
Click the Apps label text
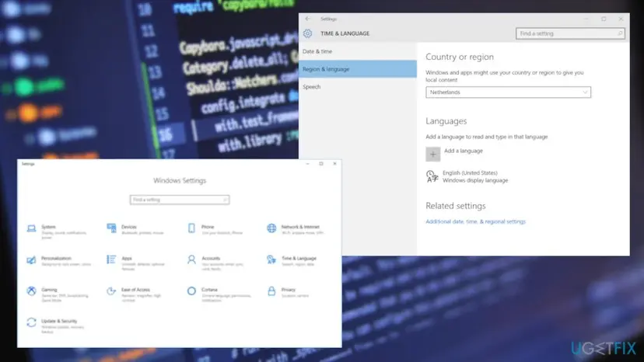coord(127,259)
